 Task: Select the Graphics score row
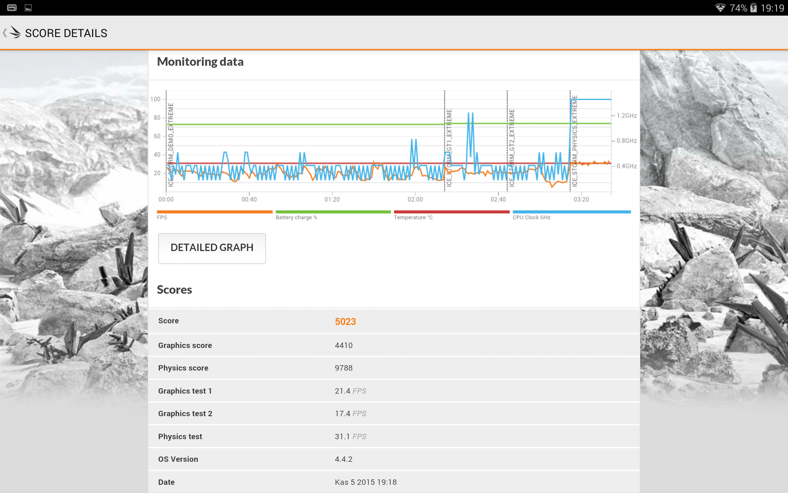(393, 346)
